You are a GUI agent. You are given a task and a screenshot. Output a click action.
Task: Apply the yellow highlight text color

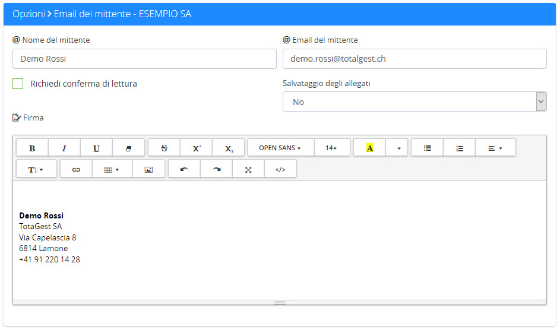pyautogui.click(x=369, y=148)
